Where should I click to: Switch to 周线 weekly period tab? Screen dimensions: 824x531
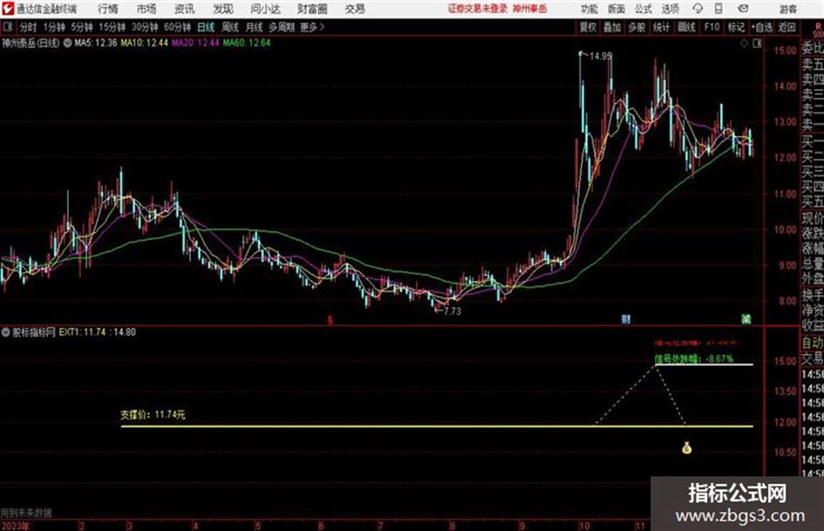click(230, 27)
